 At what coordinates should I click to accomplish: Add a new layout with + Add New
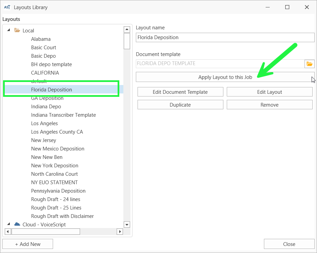(28, 244)
